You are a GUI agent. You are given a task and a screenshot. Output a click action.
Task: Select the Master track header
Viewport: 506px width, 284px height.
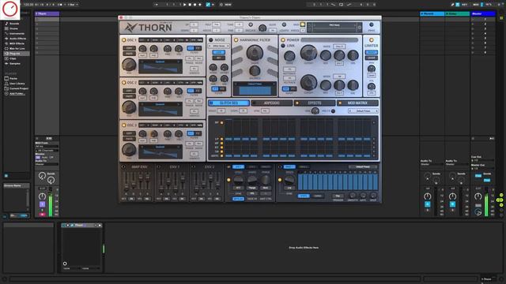pos(483,14)
